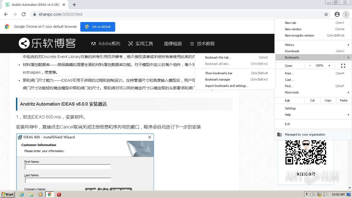Click the padlock site info icon
352x198 pixels.
click(35, 14)
